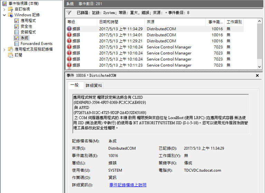Click the 事件檢視器 (本機) root node
265x193 pixels.
(x=23, y=3)
